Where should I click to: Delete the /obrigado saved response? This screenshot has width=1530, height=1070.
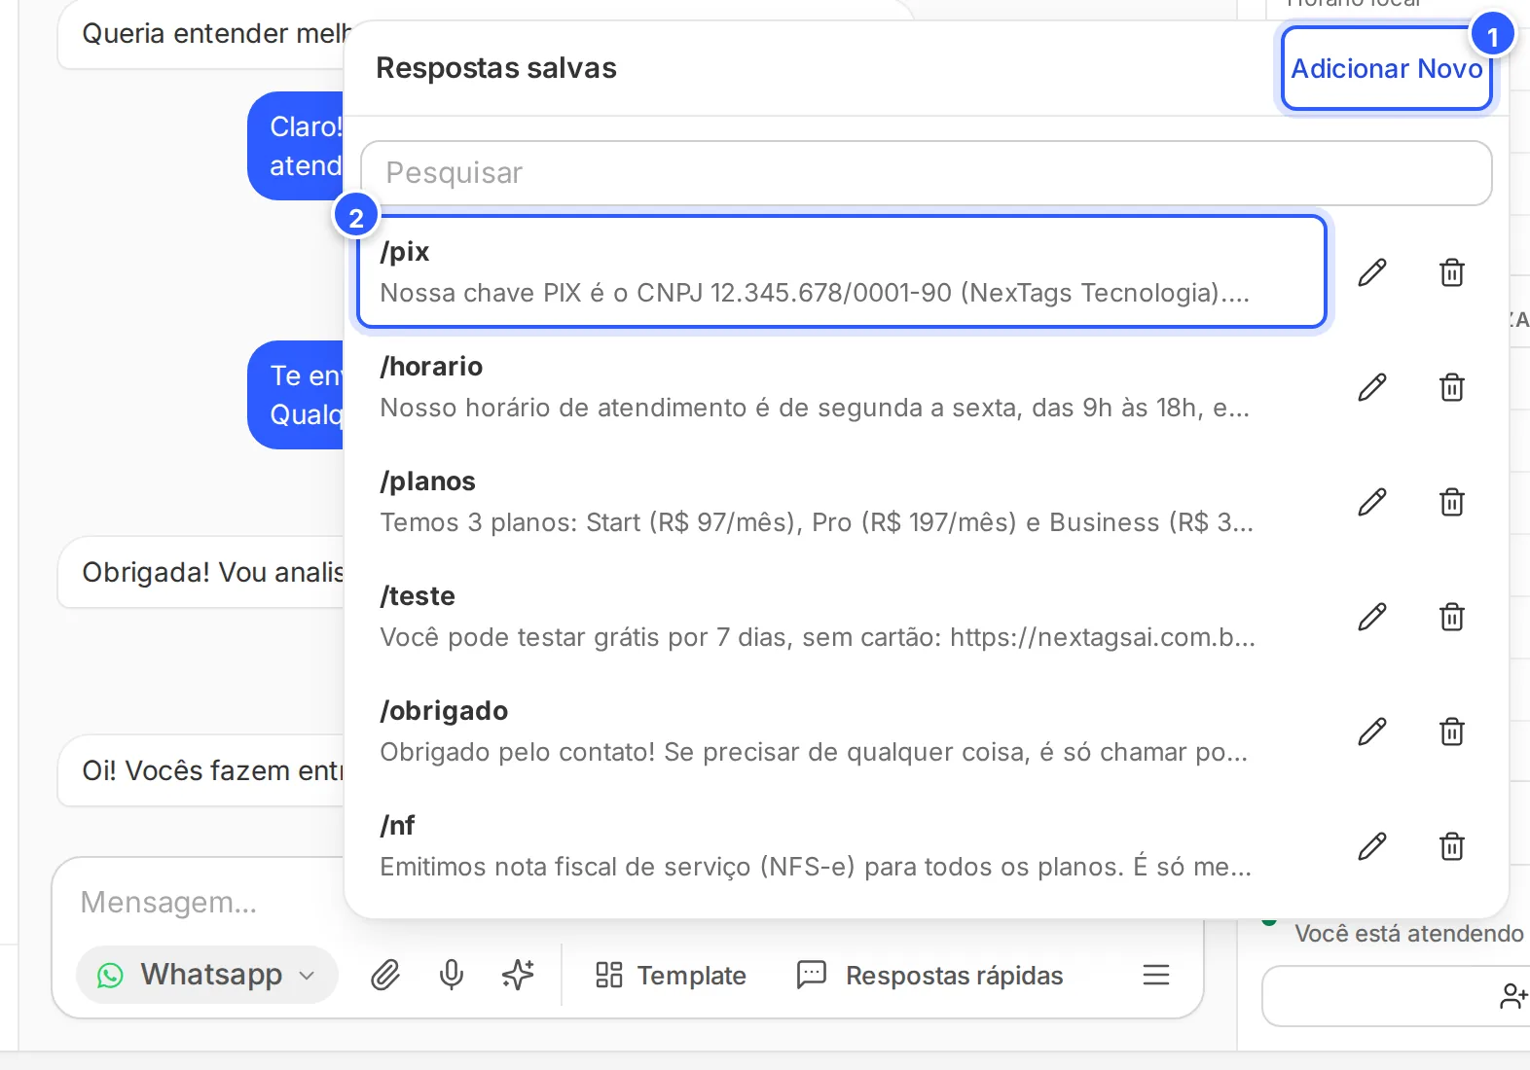click(1452, 731)
